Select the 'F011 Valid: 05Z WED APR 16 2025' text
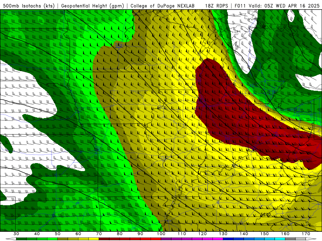The height and width of the screenshot is (241, 322). point(277,6)
